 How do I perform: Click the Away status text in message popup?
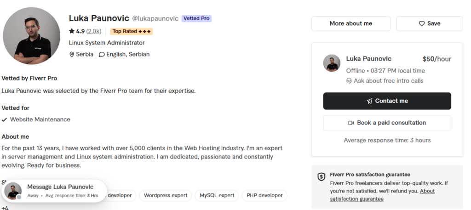click(x=33, y=196)
